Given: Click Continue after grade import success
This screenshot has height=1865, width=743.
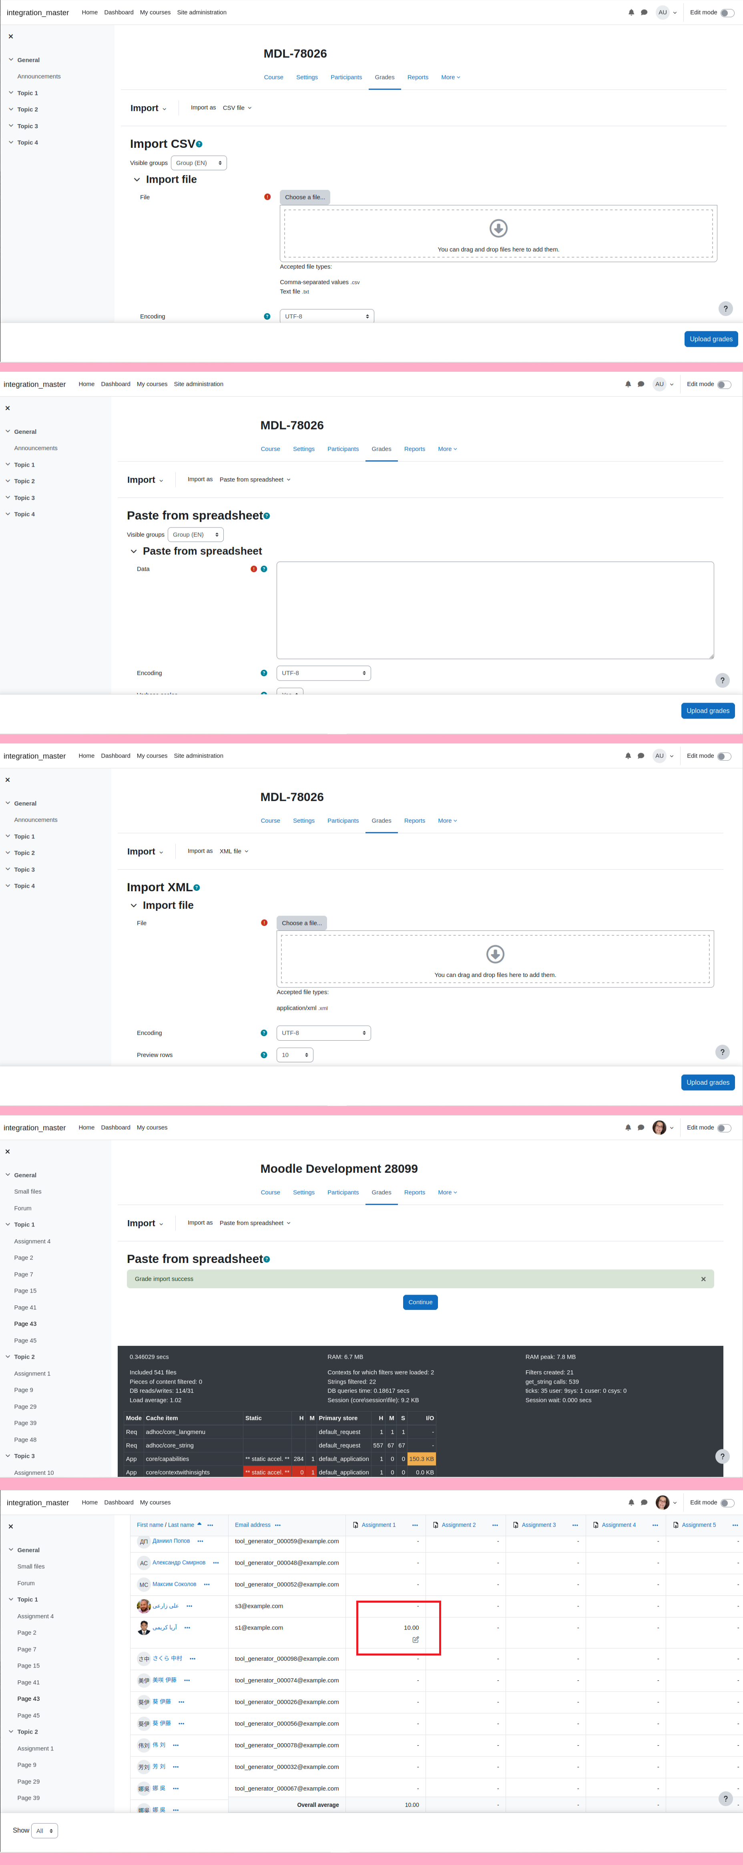Looking at the screenshot, I should point(420,1303).
